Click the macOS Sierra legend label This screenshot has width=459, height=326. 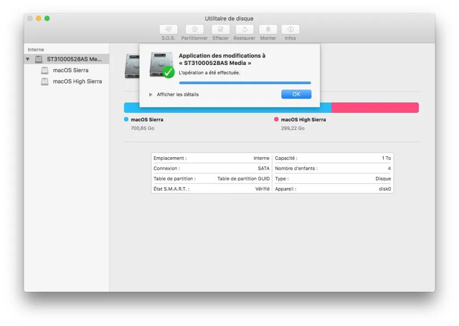click(x=147, y=120)
